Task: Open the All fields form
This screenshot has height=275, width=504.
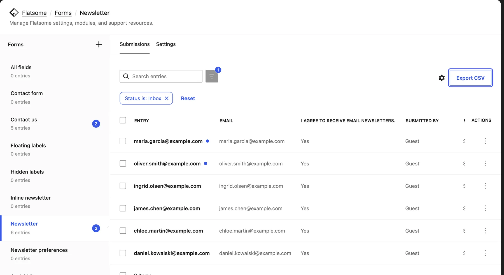Action: click(x=55, y=71)
